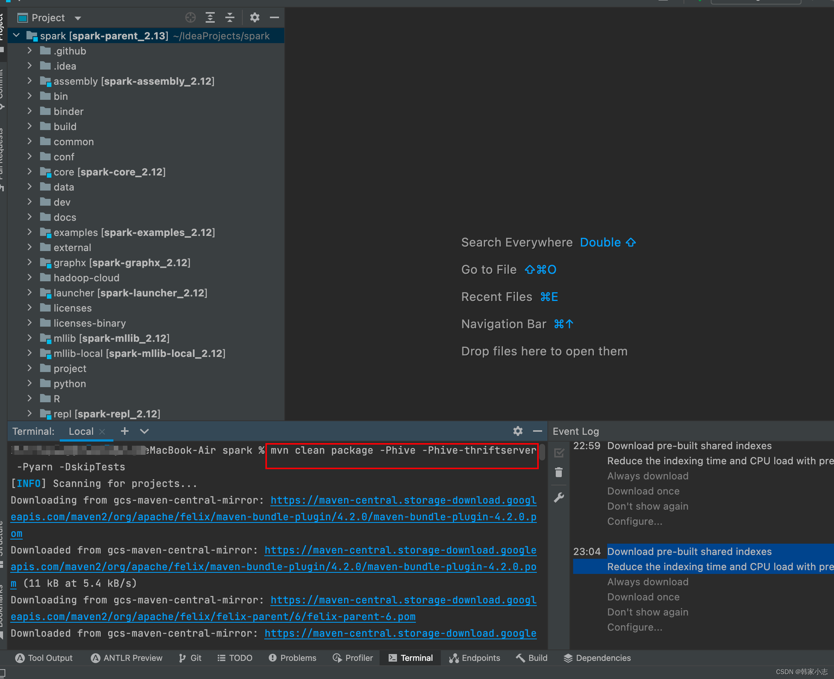Expand the core spark-core_2.12 folder

(x=30, y=171)
